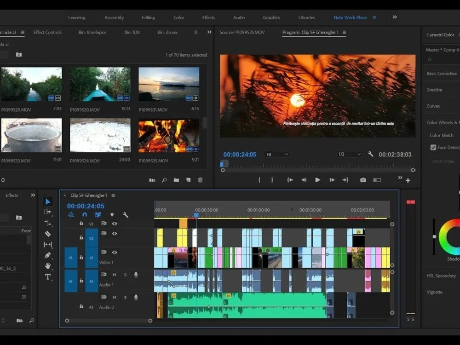Create new bin folder icon
460x345 pixels.
(x=176, y=180)
